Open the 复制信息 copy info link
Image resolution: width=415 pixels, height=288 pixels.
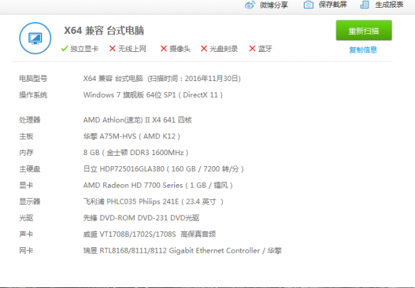tap(363, 50)
